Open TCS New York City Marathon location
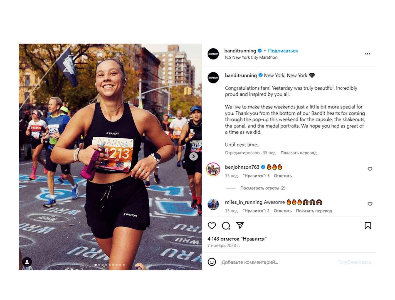The height and width of the screenshot is (300, 395). pyautogui.click(x=251, y=57)
